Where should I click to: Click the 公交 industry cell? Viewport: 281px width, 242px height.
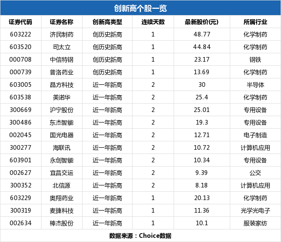(x=255, y=173)
